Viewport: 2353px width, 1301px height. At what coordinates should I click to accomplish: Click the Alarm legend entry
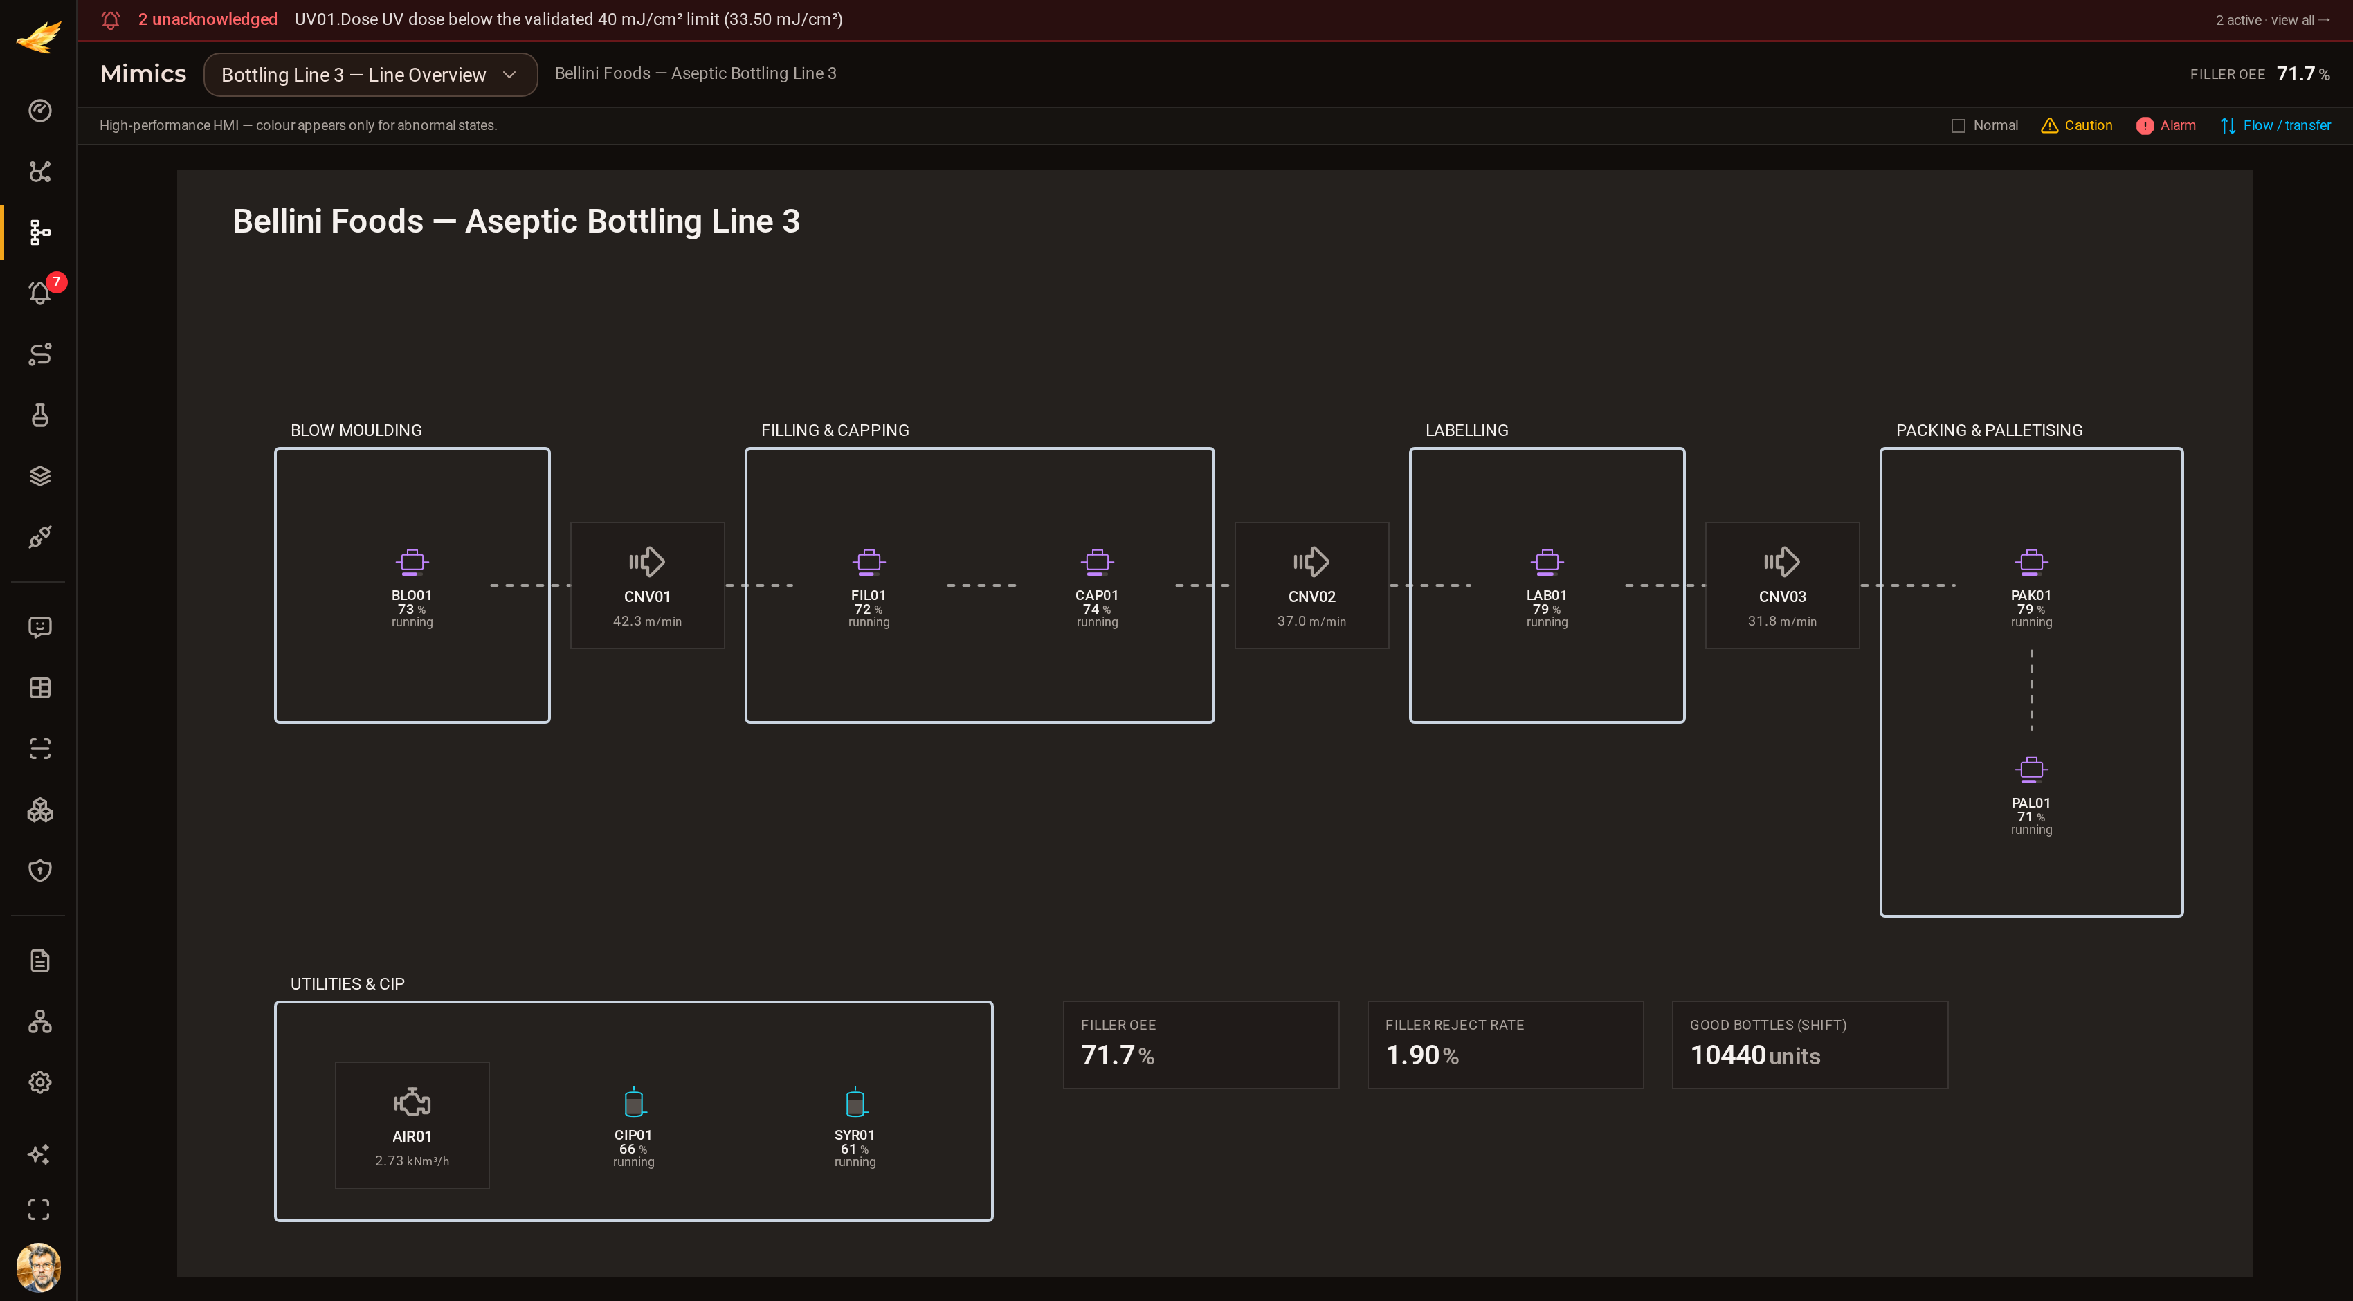coord(2165,126)
